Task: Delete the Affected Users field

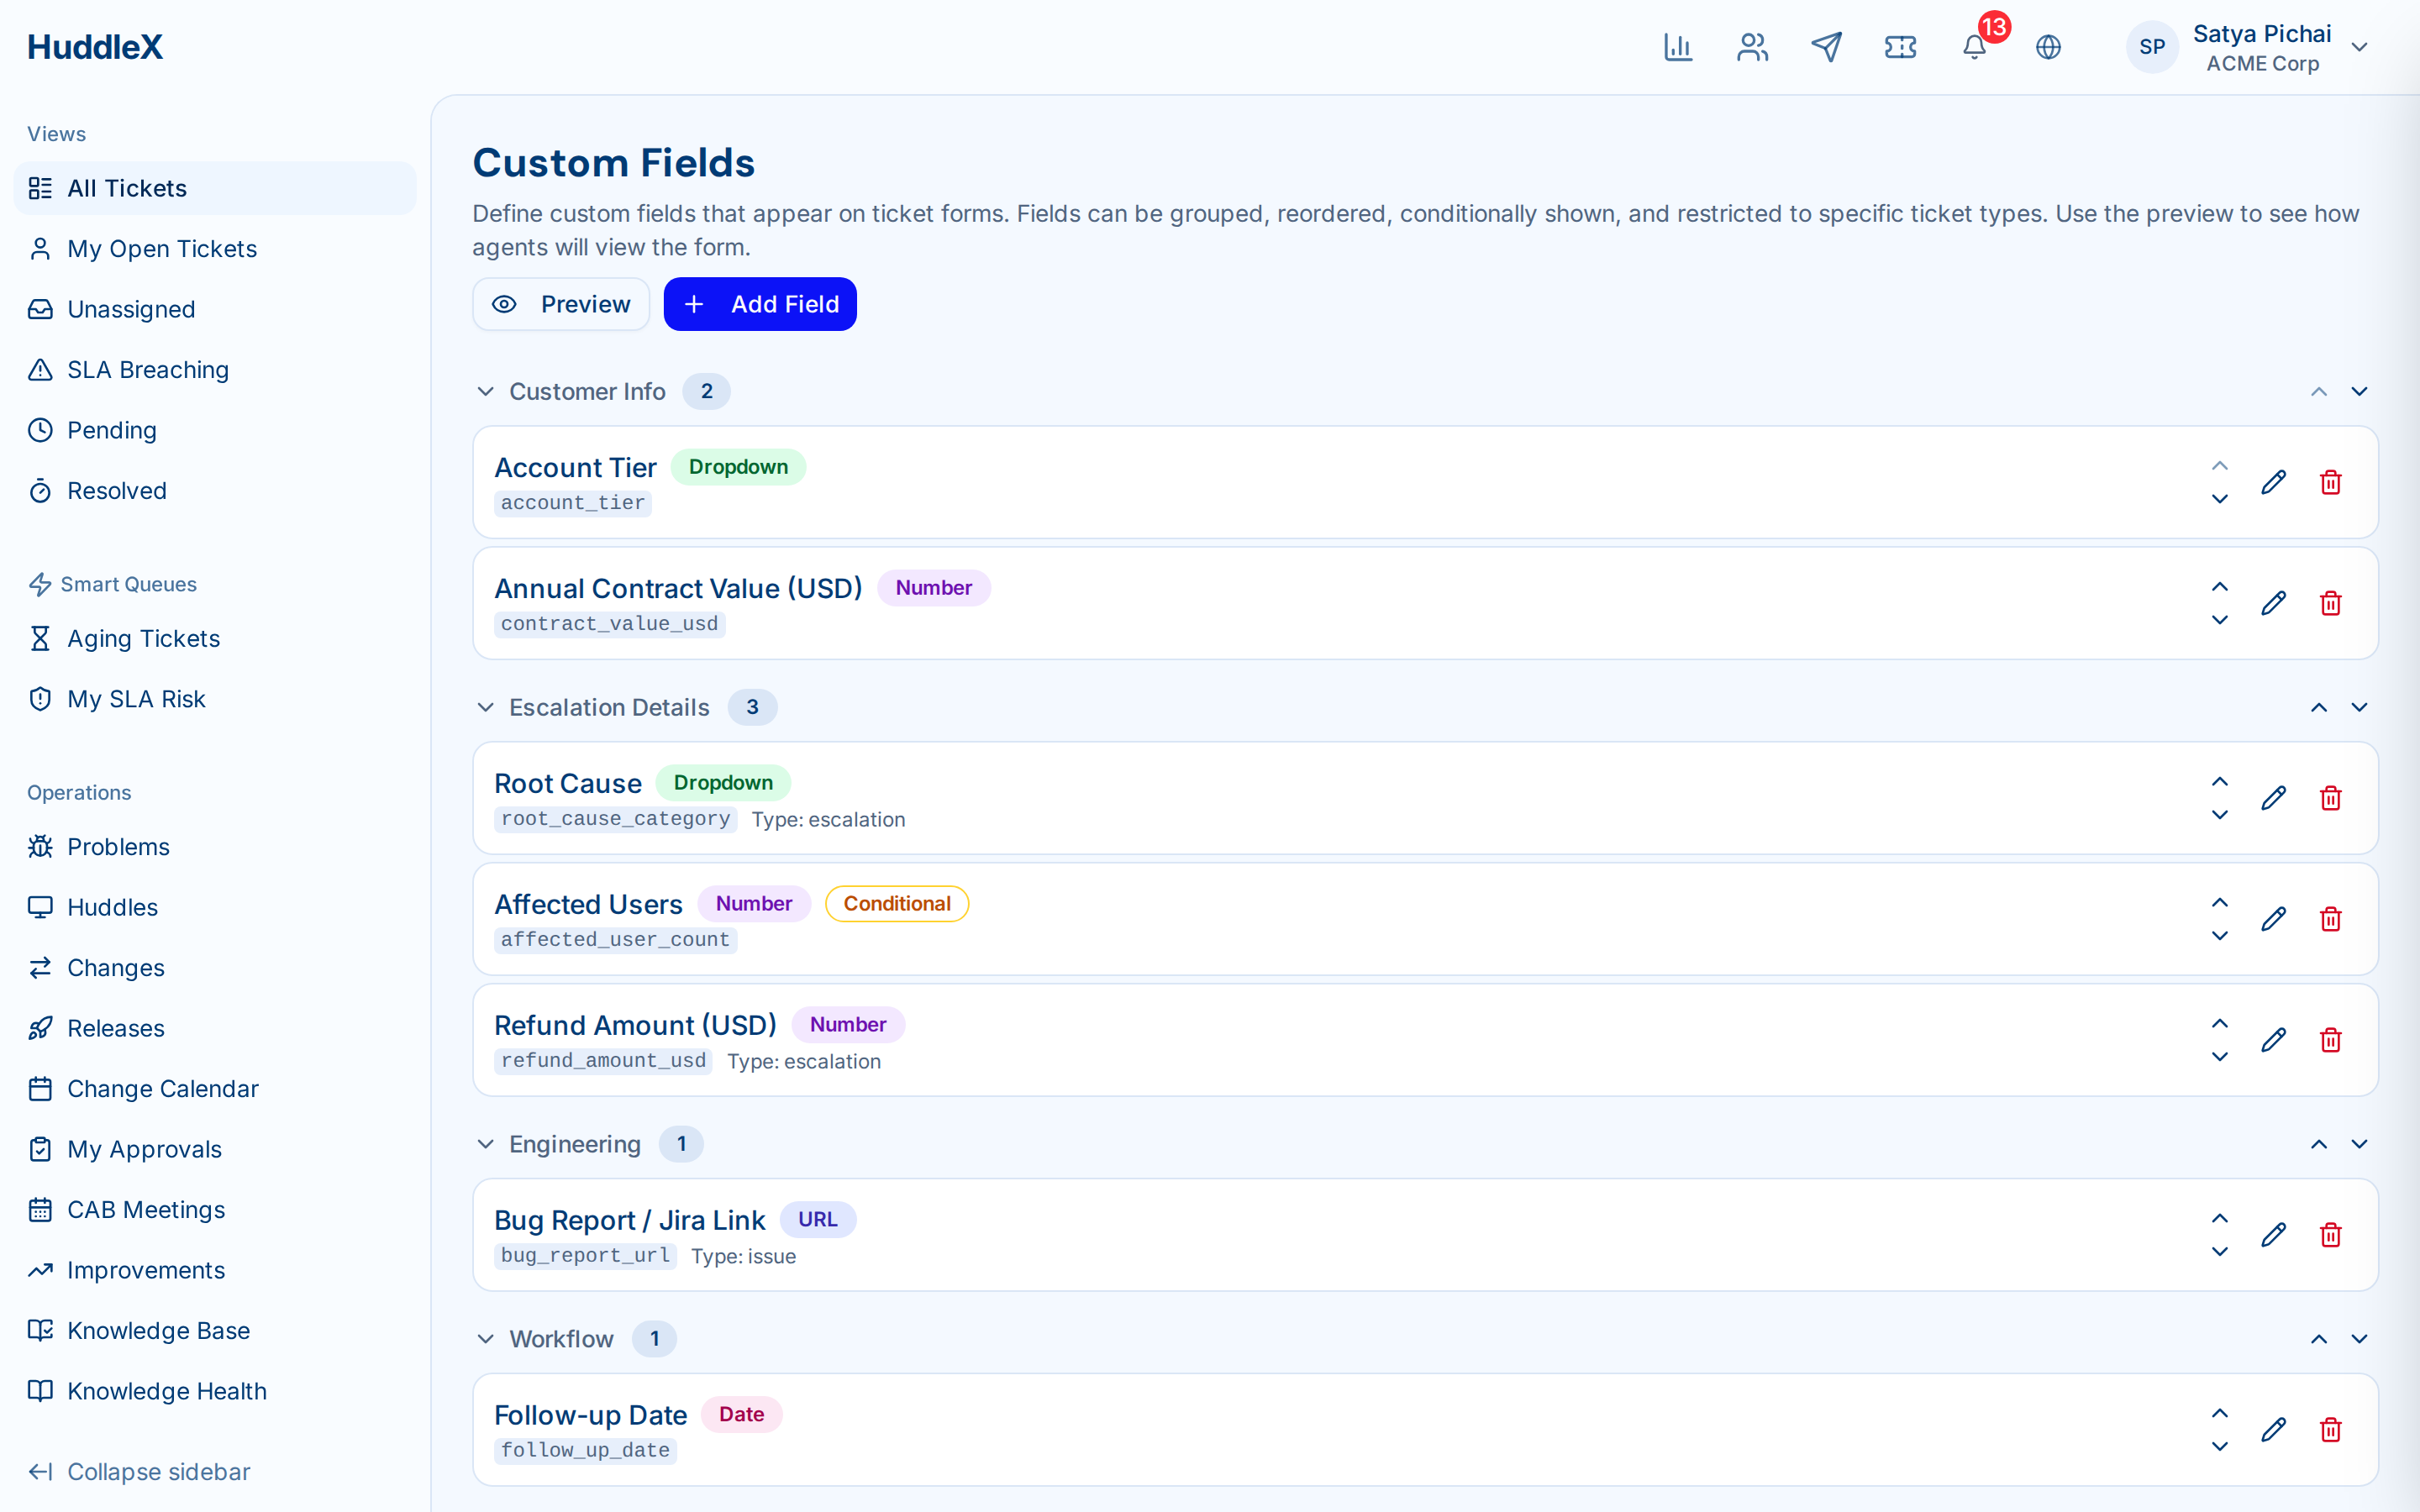Action: coord(2330,919)
